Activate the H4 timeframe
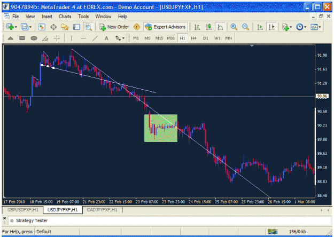The width and height of the screenshot is (334, 237). click(x=193, y=38)
